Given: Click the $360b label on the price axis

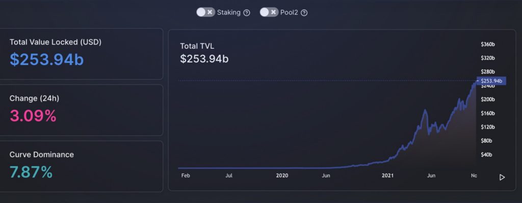Looking at the screenshot, I should point(488,45).
